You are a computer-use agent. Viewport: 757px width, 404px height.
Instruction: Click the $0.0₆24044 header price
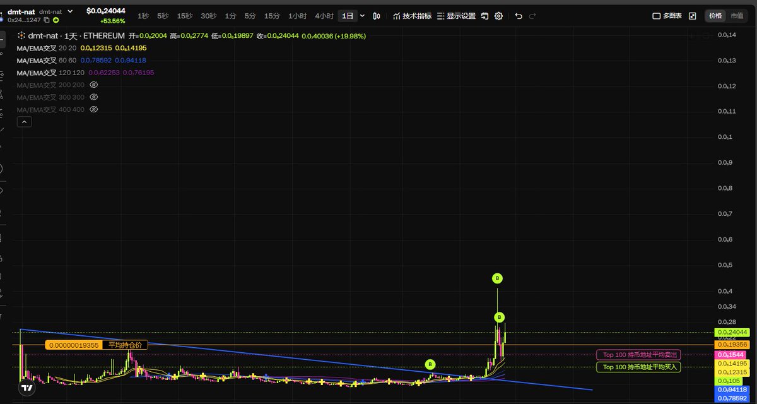tap(106, 11)
